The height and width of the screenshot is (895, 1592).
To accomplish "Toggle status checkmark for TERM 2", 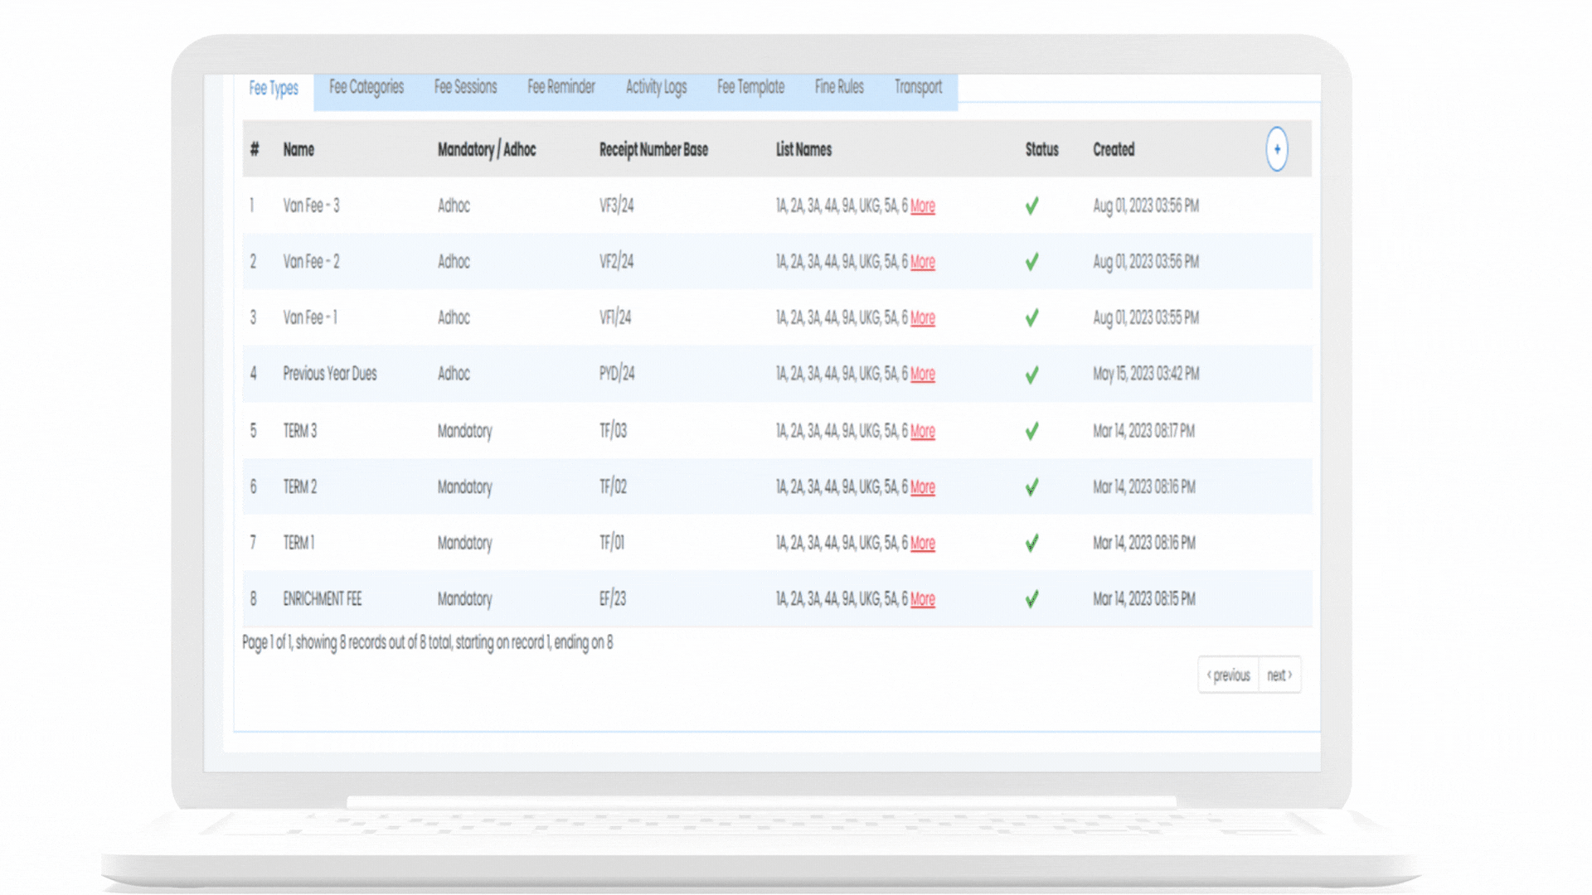I will 1031,487.
